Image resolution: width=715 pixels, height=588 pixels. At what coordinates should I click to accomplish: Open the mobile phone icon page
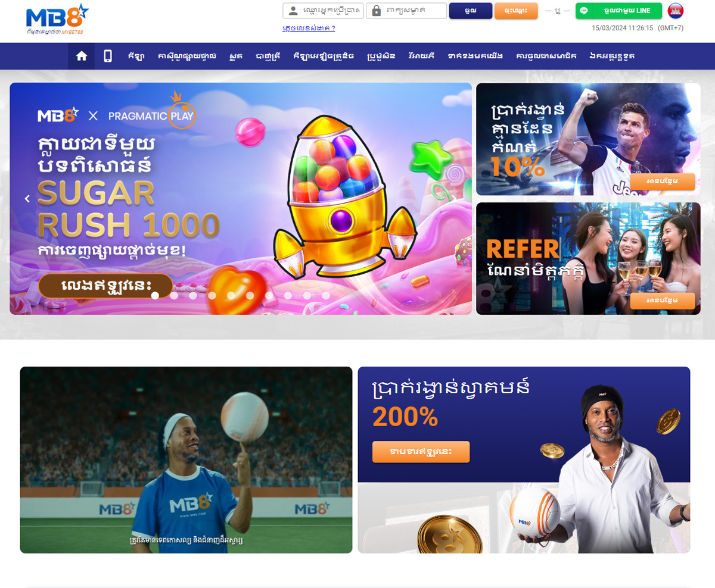click(x=108, y=56)
